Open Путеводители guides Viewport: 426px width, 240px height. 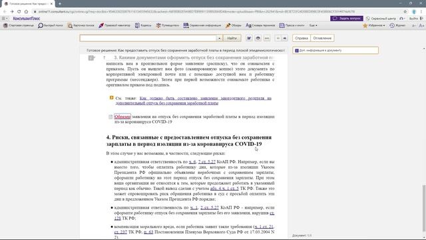point(167,25)
